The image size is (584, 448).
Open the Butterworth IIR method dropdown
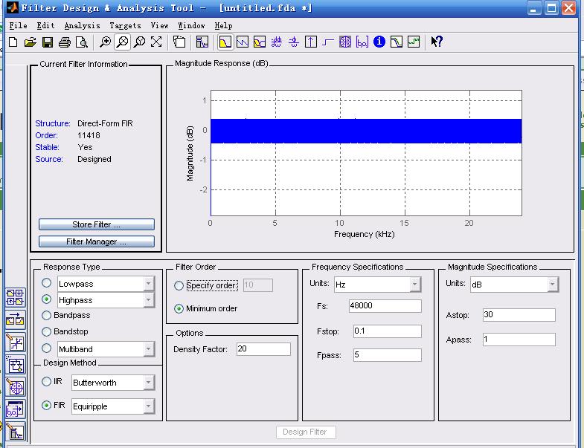coord(149,382)
